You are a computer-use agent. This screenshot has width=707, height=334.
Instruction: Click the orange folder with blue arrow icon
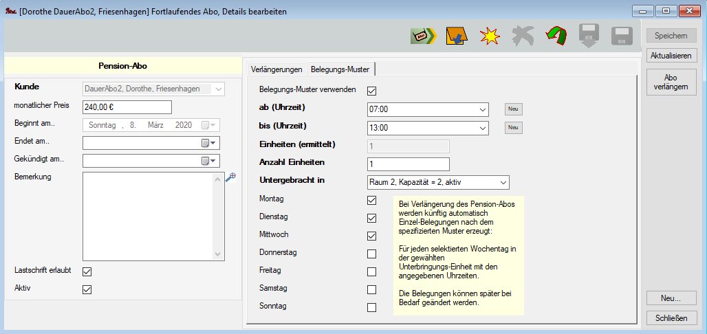pyautogui.click(x=455, y=36)
